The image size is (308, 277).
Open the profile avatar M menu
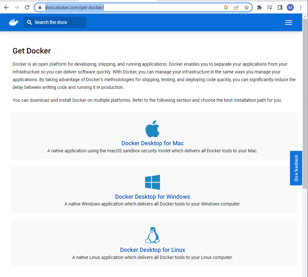point(290,7)
